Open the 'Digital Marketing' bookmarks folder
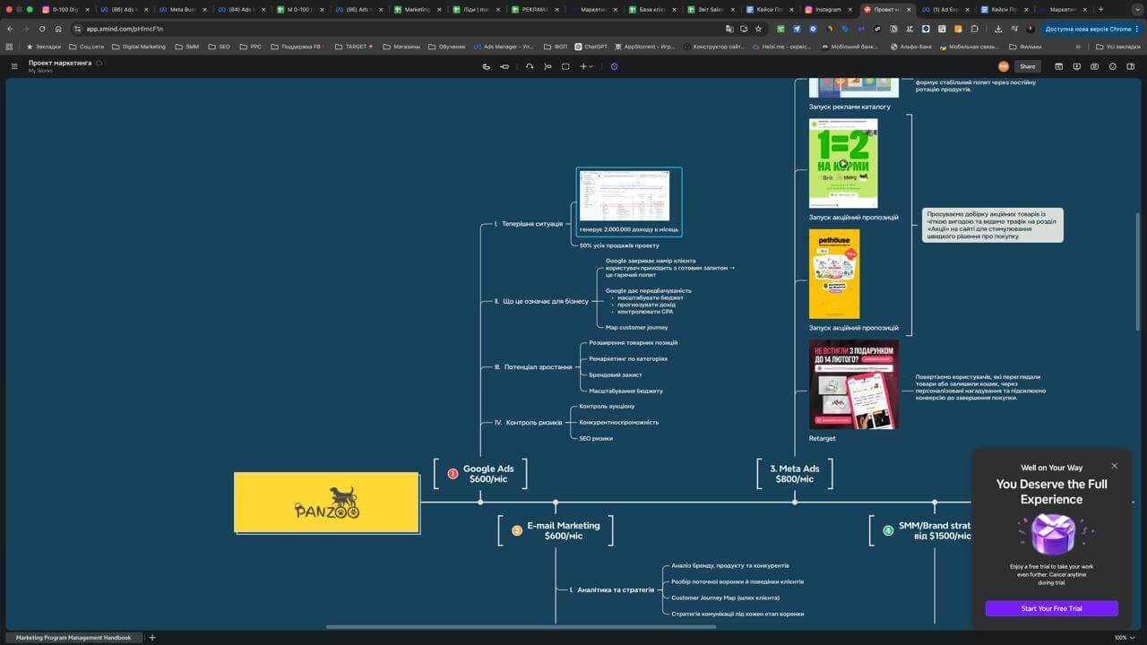Screen dimensions: 1147x645 (139, 47)
